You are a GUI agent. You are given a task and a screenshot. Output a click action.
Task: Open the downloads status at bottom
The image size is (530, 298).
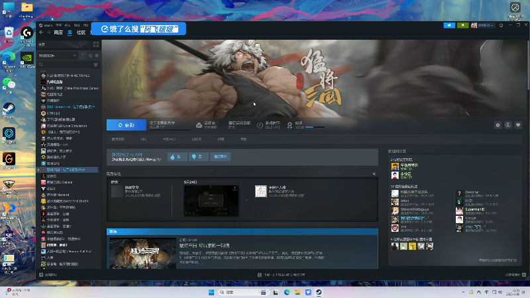click(x=282, y=275)
